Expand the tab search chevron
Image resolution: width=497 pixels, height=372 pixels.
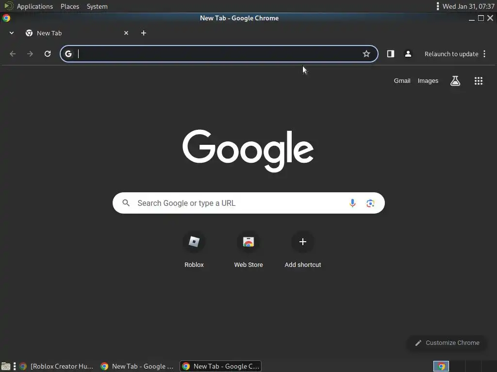click(12, 33)
